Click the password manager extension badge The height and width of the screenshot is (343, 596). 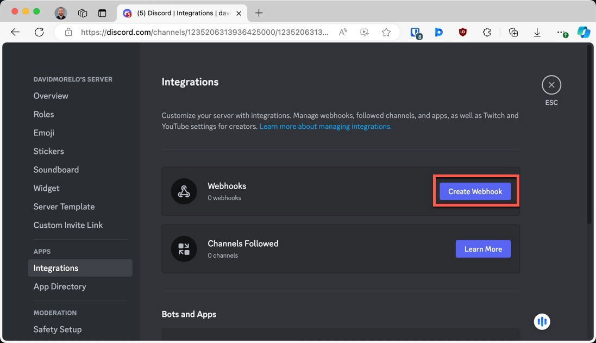[x=416, y=32]
